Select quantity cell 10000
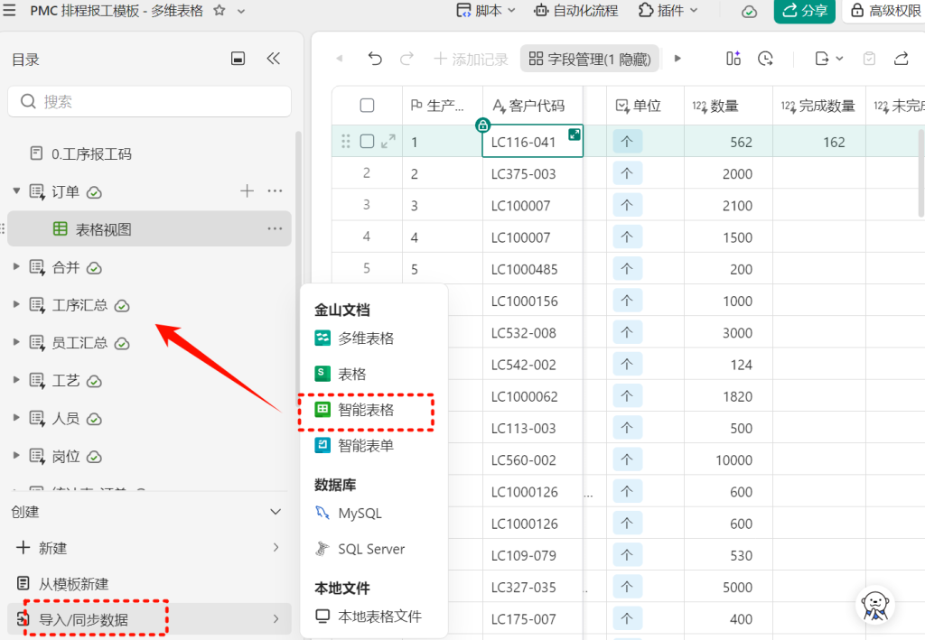The height and width of the screenshot is (640, 925). coord(729,459)
